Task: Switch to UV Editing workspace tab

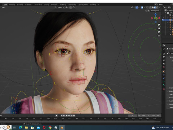Action: point(28,5)
